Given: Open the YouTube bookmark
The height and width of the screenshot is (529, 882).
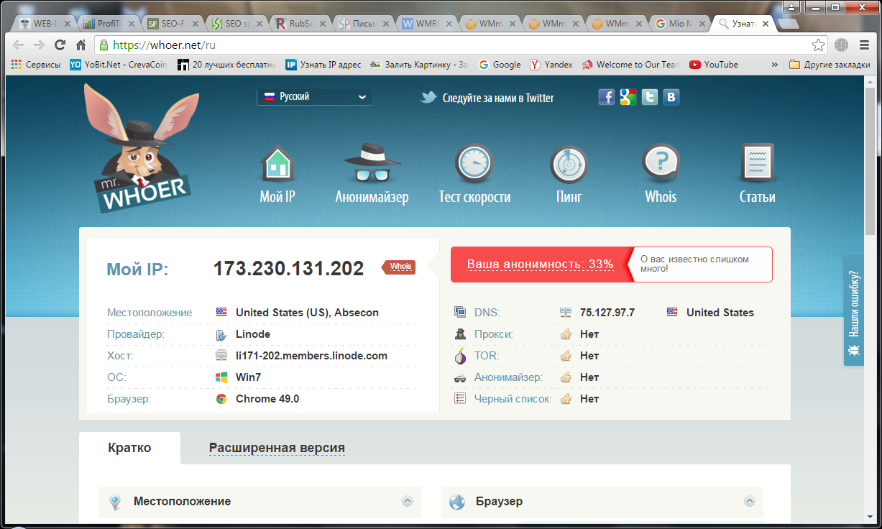Looking at the screenshot, I should coord(714,64).
